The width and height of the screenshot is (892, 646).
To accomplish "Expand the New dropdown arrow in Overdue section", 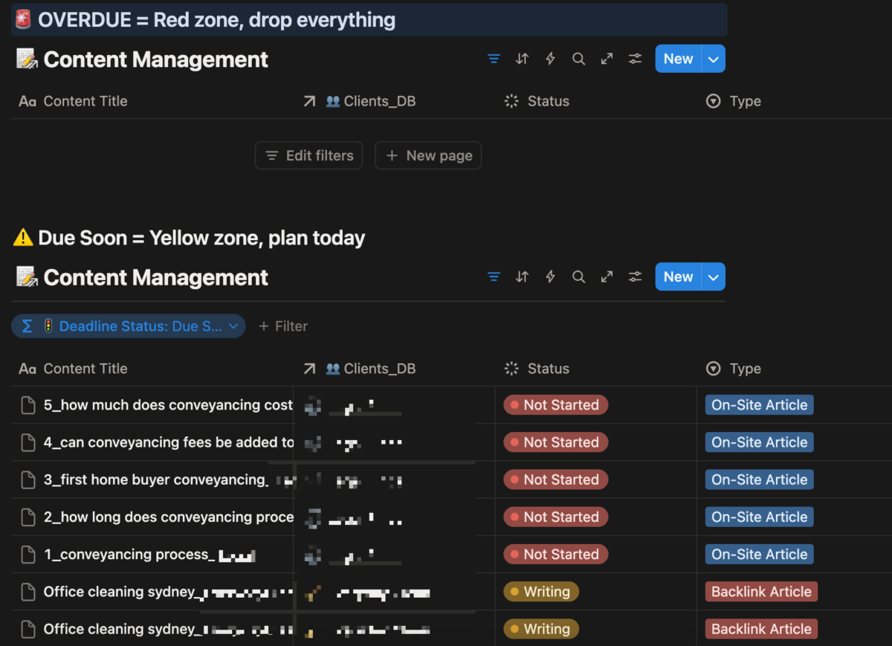I will [x=714, y=59].
